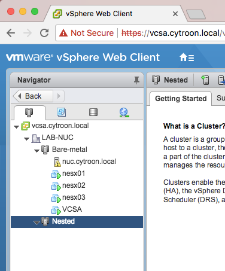Collapse the vcsa.cytroon.local tree node
This screenshot has width=225, height=271.
click(16, 127)
